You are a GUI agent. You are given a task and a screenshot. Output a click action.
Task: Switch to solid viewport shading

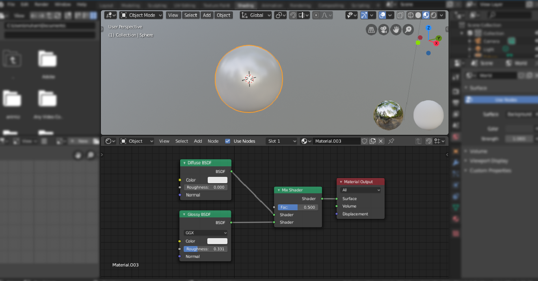(x=418, y=15)
